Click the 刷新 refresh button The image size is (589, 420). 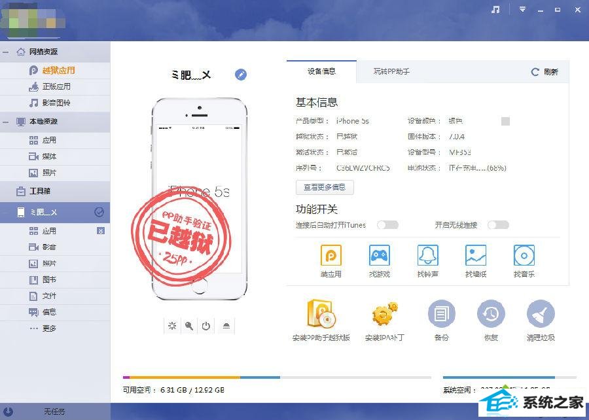544,72
